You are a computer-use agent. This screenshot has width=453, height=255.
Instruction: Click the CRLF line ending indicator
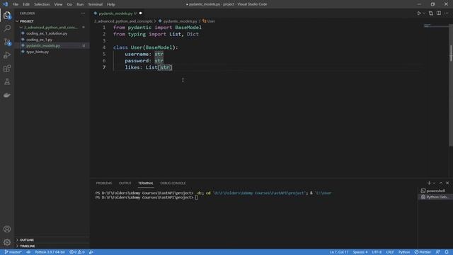click(390, 252)
